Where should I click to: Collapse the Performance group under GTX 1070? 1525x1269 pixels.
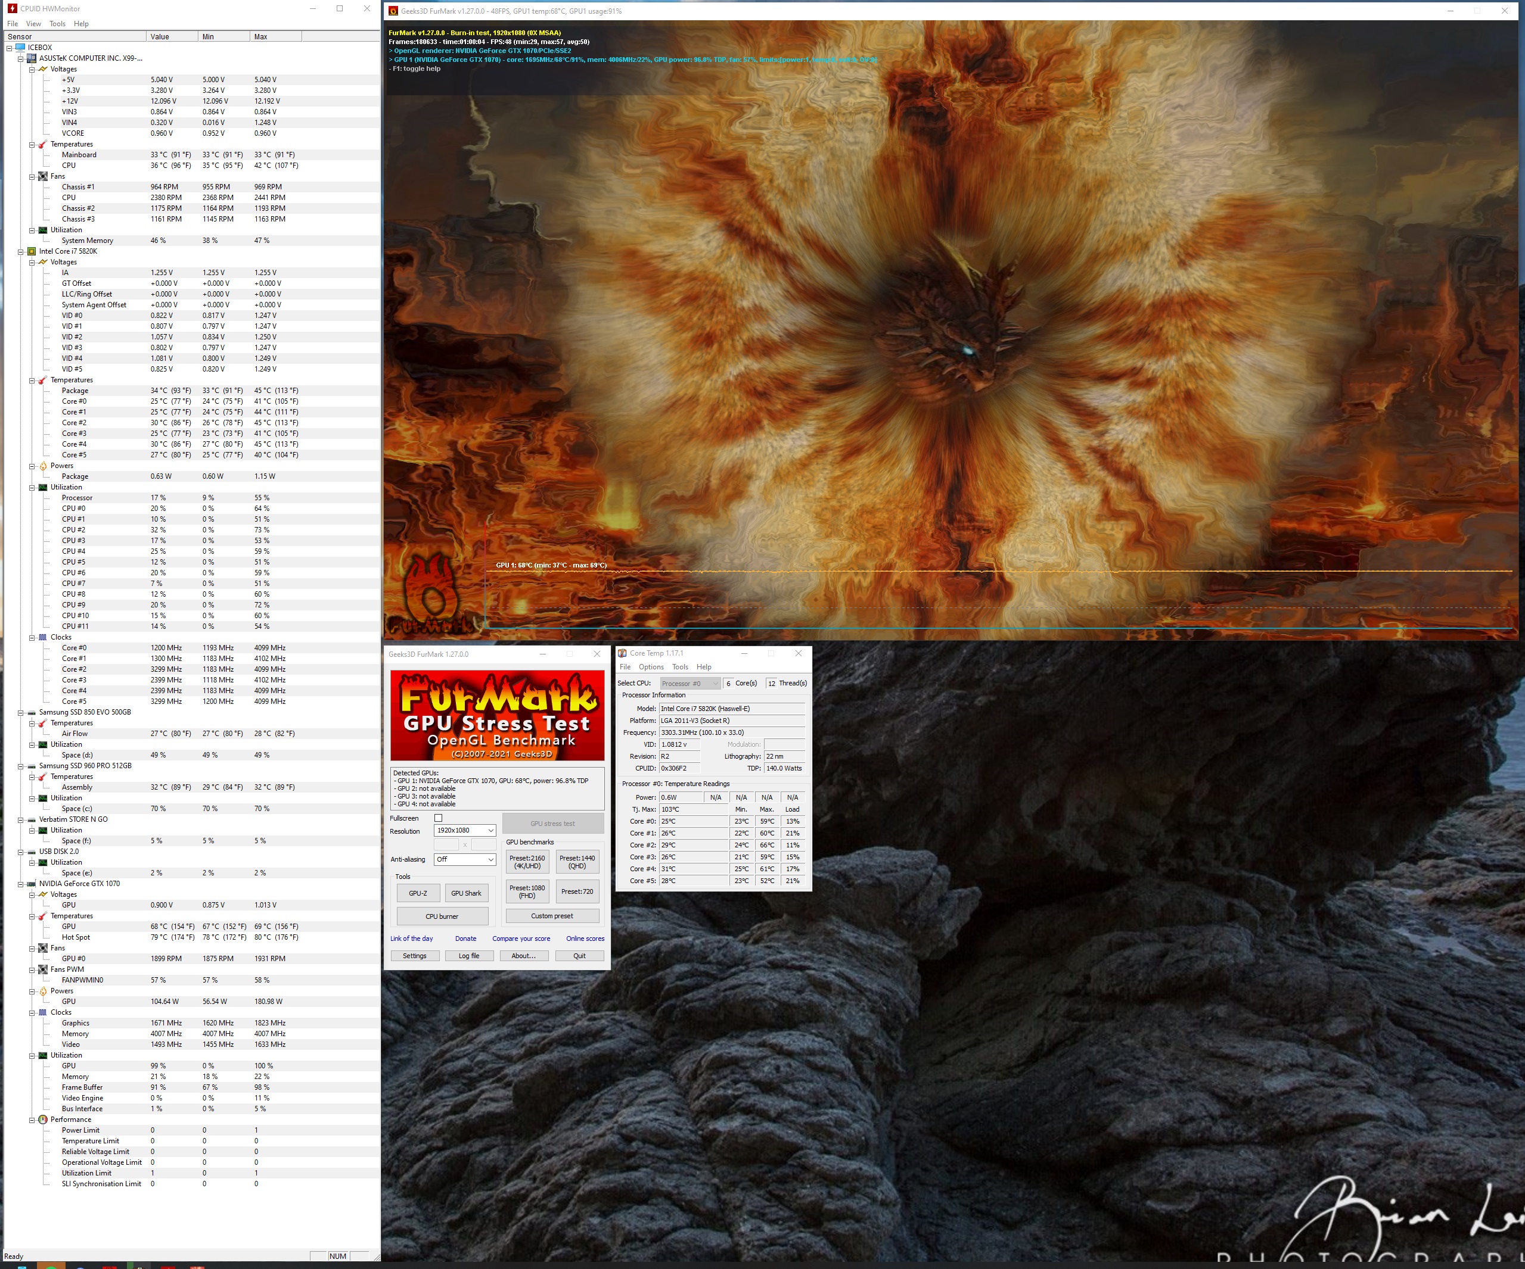(x=32, y=1120)
